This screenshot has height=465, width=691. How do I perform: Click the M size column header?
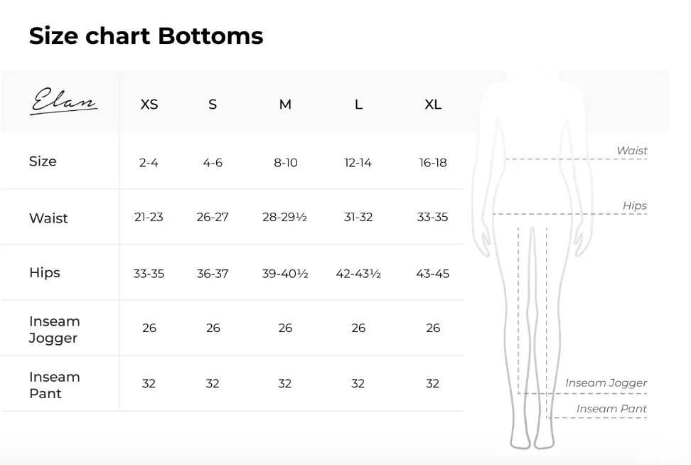tap(285, 105)
